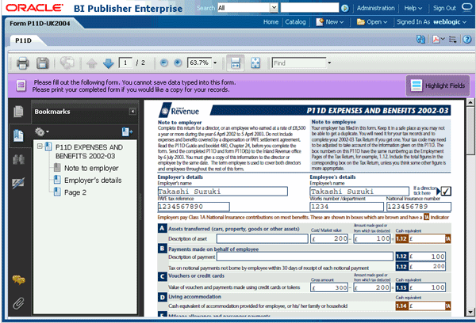The width and height of the screenshot is (476, 323).
Task: Click the new bookmark icon
Action: 127,131
